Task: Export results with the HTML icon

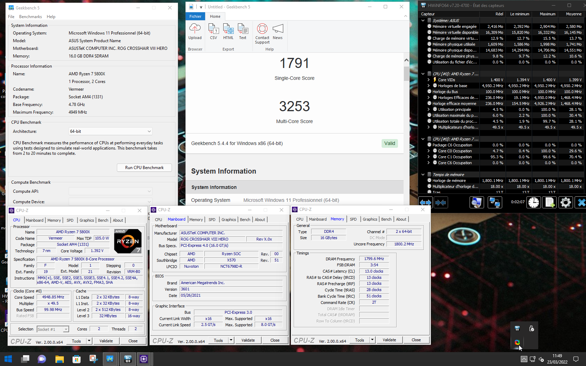Action: pos(228,32)
